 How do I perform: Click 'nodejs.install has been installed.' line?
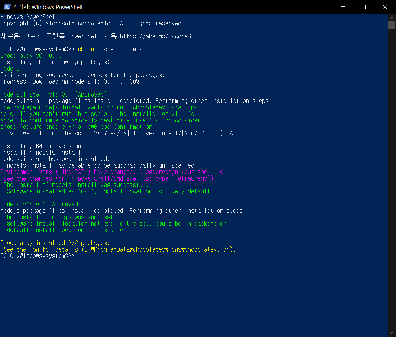click(55, 159)
